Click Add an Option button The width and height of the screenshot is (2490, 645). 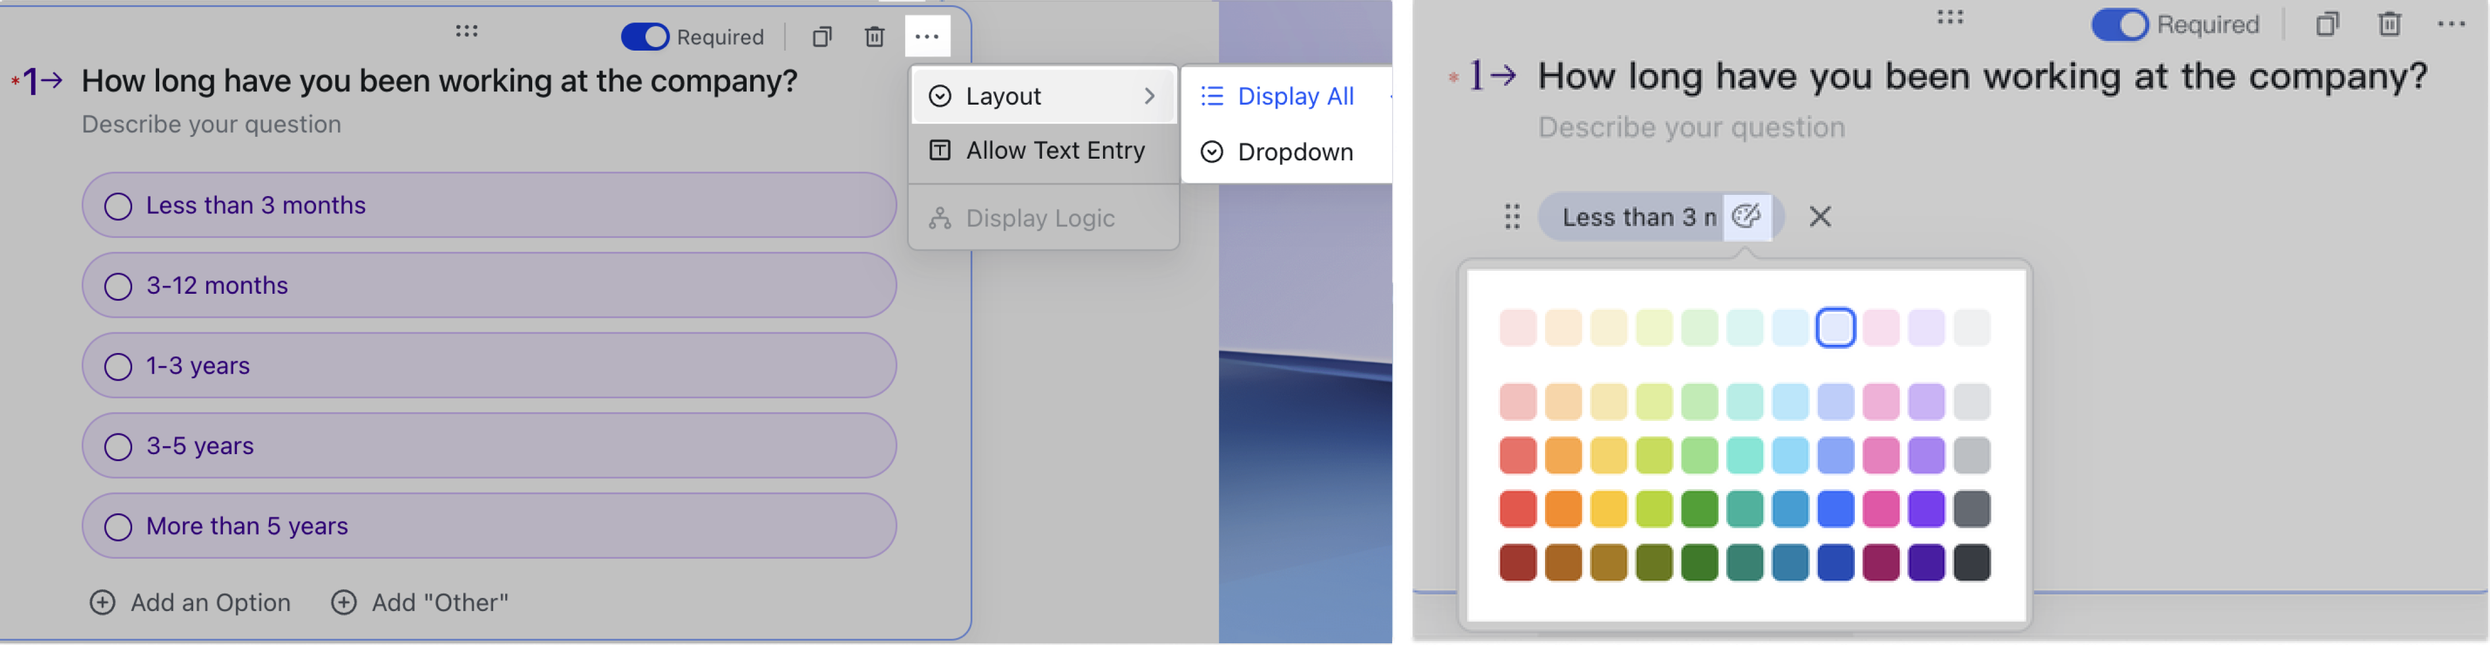pyautogui.click(x=190, y=602)
